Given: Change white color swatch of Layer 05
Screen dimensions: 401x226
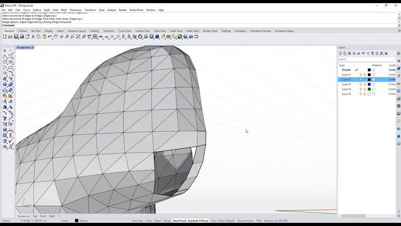Looking at the screenshot, I should (369, 94).
